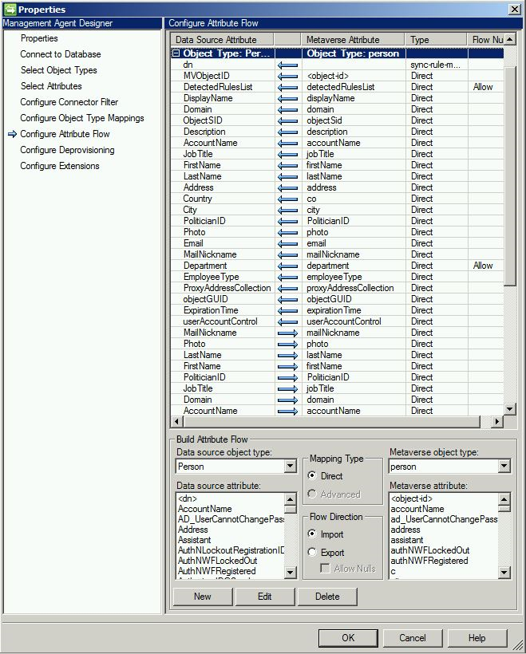Click the Edit button
Image resolution: width=526 pixels, height=654 pixels.
coord(265,597)
